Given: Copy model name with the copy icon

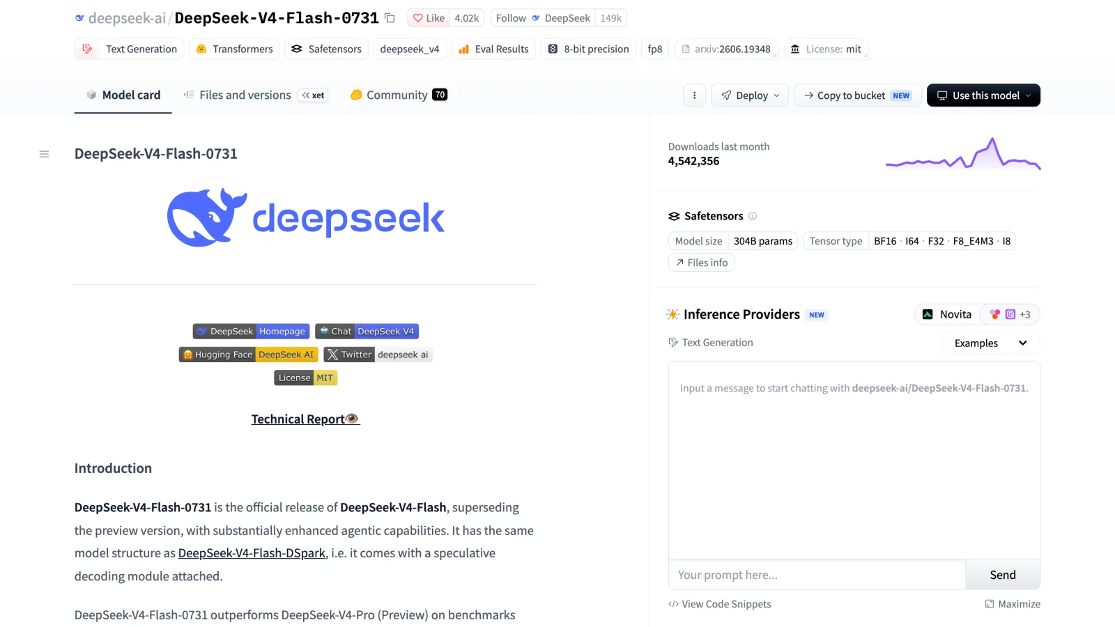Looking at the screenshot, I should 390,18.
